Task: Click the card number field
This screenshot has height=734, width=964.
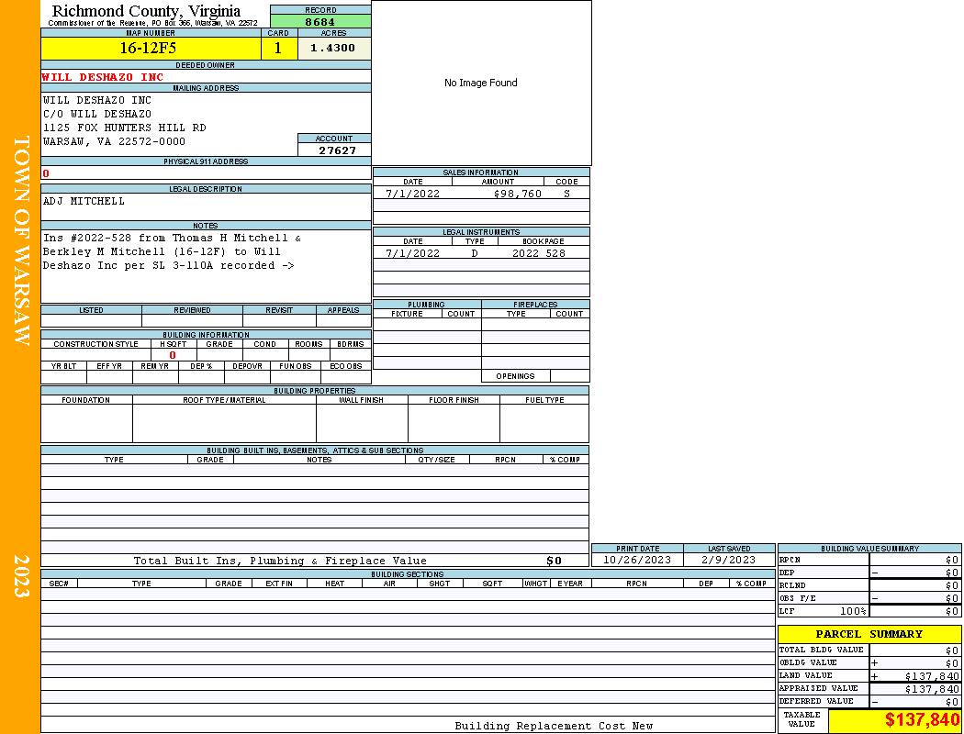Action: [278, 49]
